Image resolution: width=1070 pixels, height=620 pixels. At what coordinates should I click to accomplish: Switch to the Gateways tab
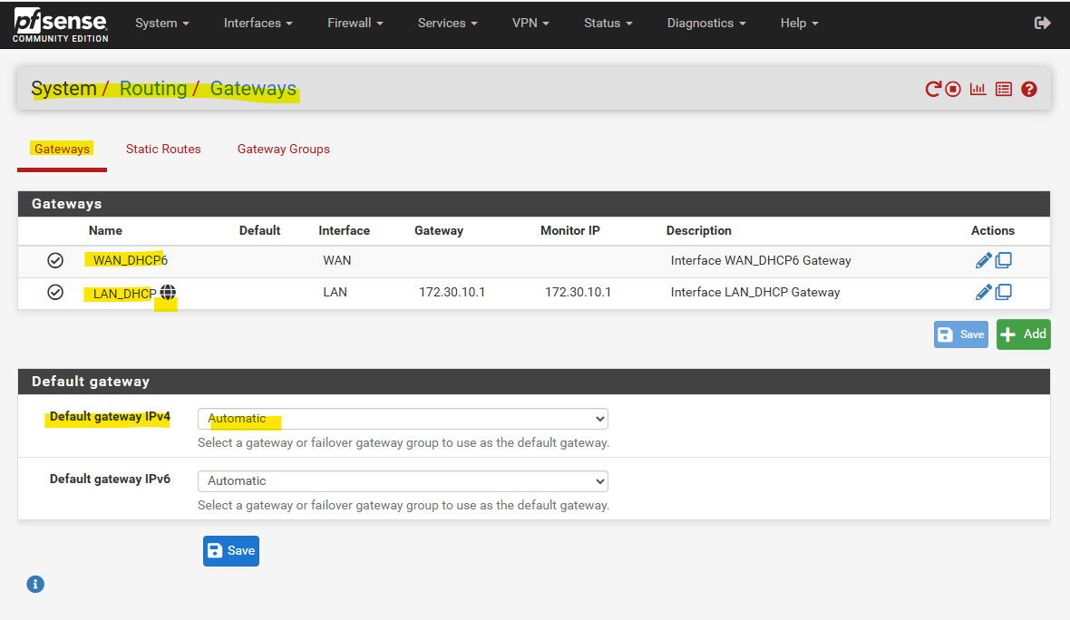[62, 149]
